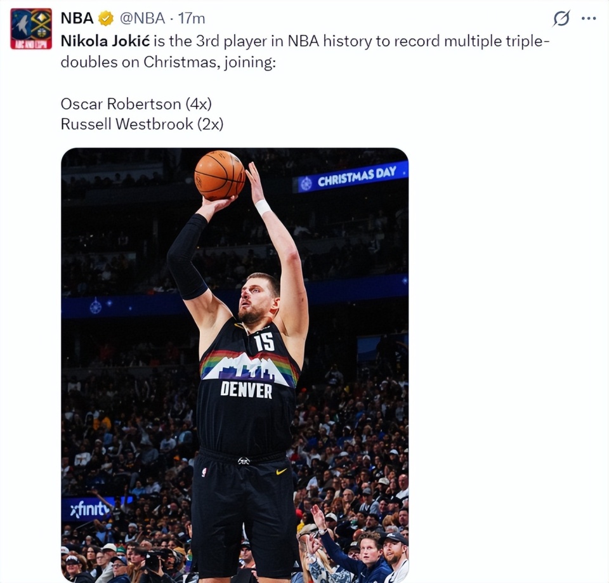Click the words 'doubles on Christmas, joining:'

(168, 62)
